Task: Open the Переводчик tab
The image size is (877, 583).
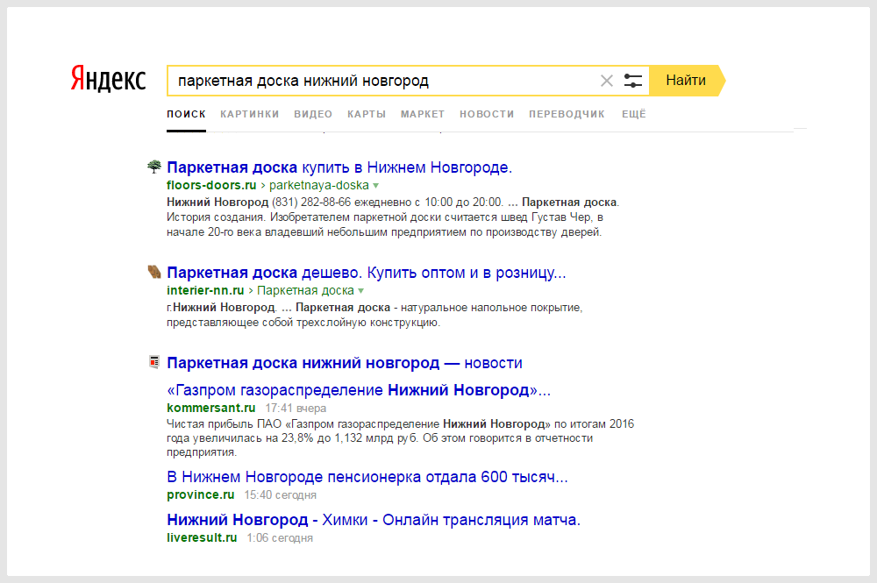Action: tap(567, 114)
